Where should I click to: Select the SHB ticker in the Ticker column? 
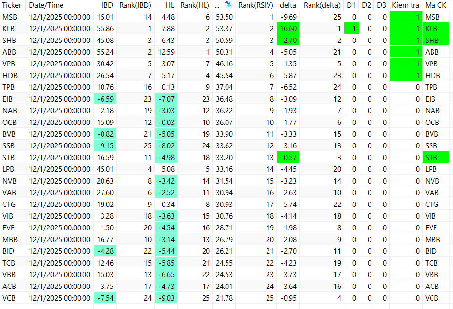coord(9,41)
